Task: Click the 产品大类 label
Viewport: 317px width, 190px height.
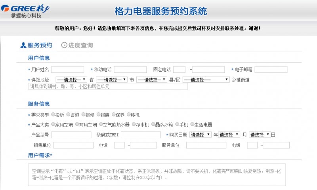Action: tap(40, 125)
